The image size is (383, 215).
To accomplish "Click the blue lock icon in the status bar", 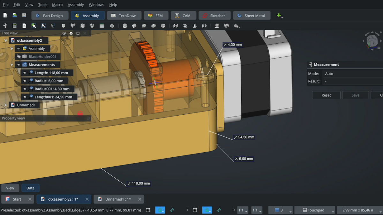I will 160,210.
